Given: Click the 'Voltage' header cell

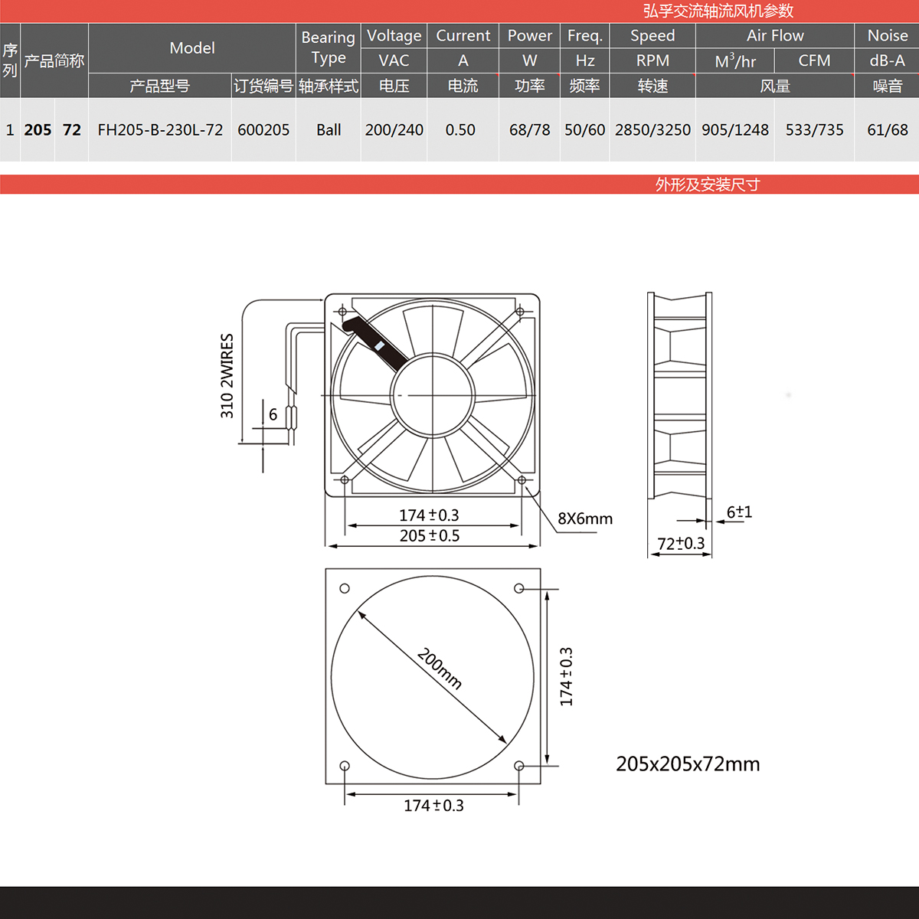Looking at the screenshot, I should click(x=394, y=35).
